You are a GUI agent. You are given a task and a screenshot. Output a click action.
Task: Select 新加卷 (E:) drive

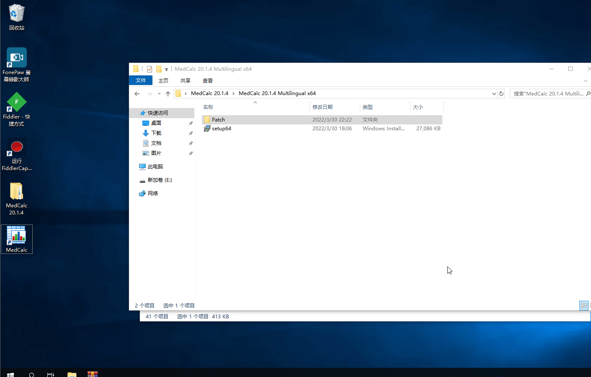pyautogui.click(x=160, y=180)
